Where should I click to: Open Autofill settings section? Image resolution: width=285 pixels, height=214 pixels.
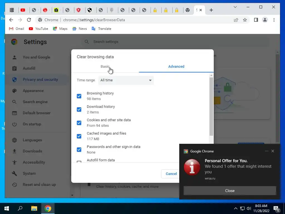pyautogui.click(x=29, y=69)
